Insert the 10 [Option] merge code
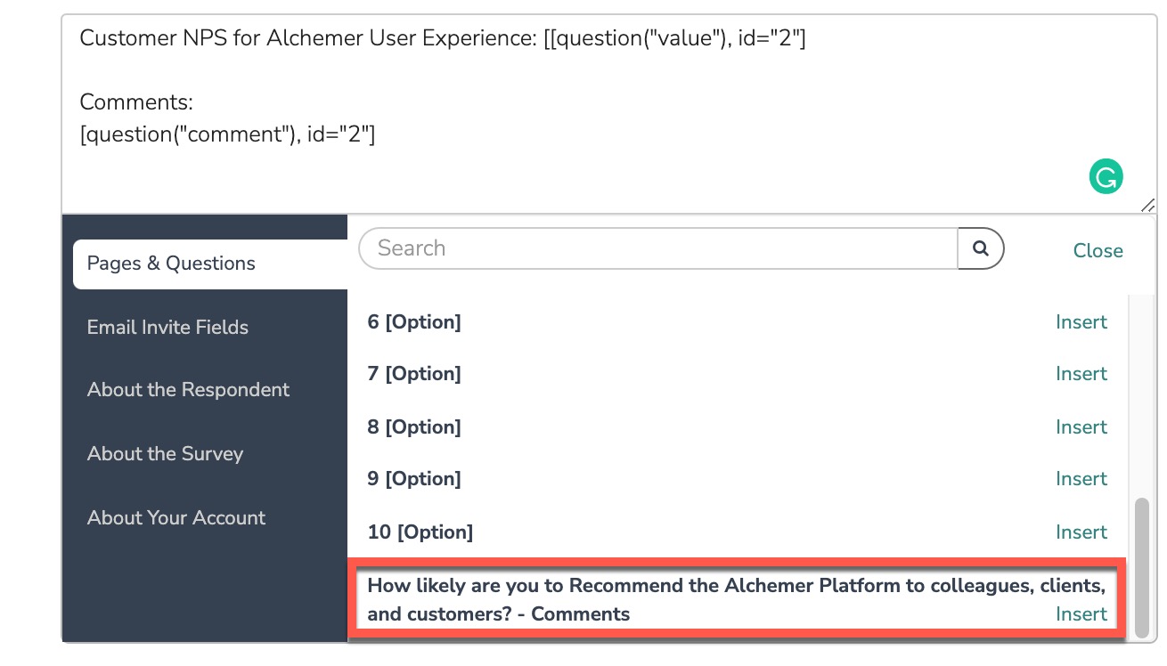The height and width of the screenshot is (666, 1167). pyautogui.click(x=1081, y=532)
